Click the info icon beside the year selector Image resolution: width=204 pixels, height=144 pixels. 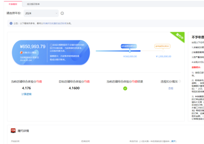(x=62, y=13)
